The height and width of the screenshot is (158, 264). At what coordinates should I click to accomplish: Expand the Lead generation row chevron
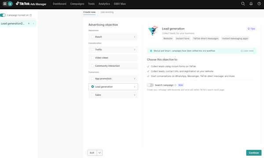[135, 87]
